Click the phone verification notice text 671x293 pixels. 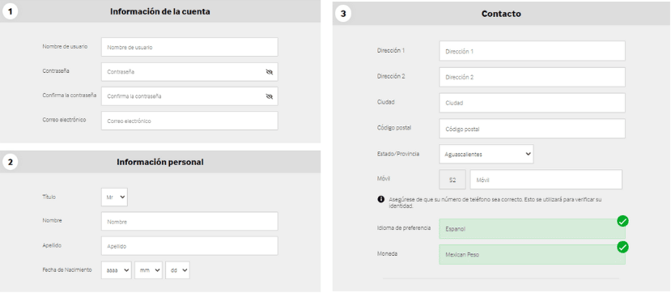click(495, 202)
